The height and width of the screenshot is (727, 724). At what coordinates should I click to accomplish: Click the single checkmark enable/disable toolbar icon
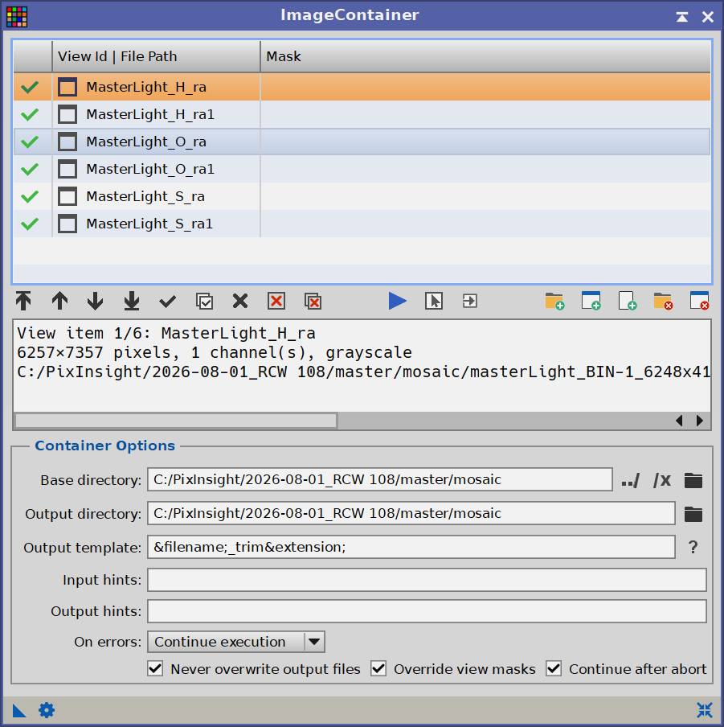click(x=168, y=302)
